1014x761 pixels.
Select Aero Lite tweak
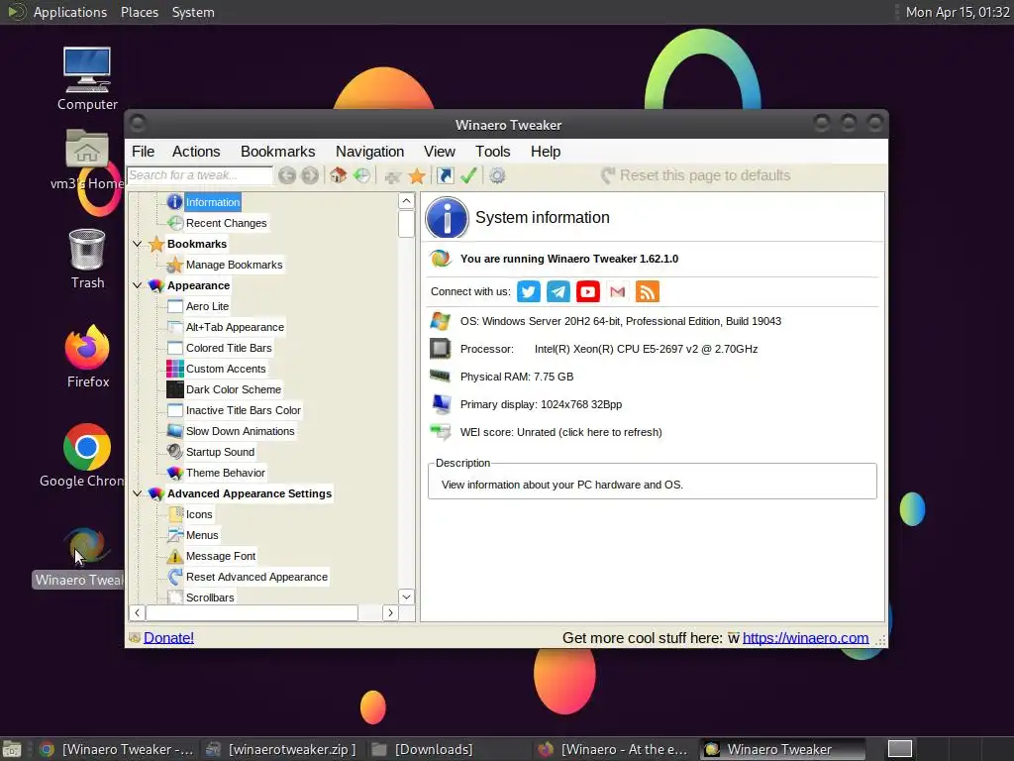(x=207, y=306)
